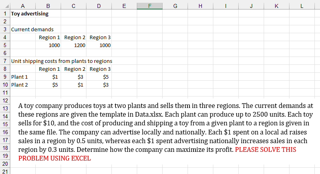Select row 15 header
Screen dimensions: 320x174
[x=5, y=124]
